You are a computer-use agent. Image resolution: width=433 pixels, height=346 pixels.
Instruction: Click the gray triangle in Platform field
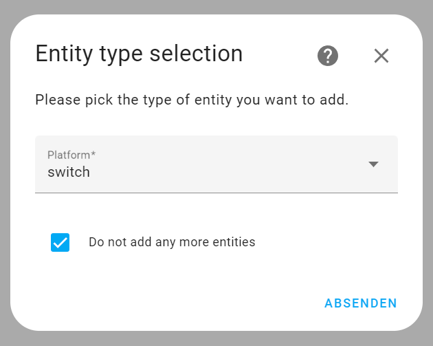coord(373,164)
